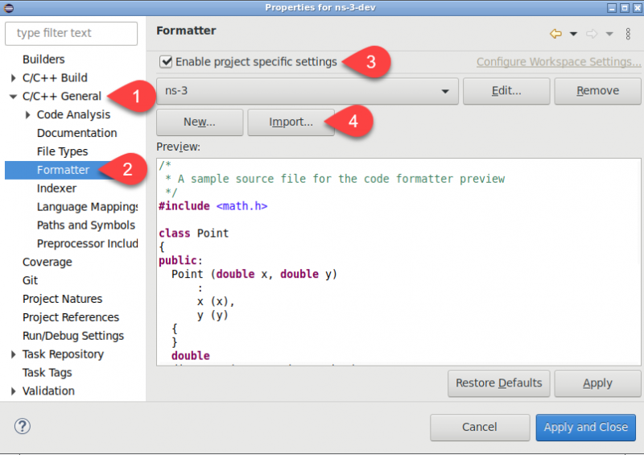Viewport: 644px width, 455px height.
Task: Click the Apply button
Action: (x=597, y=383)
